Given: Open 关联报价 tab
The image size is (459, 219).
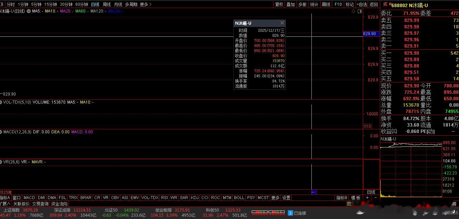Looking at the screenshot, I should point(22,204).
